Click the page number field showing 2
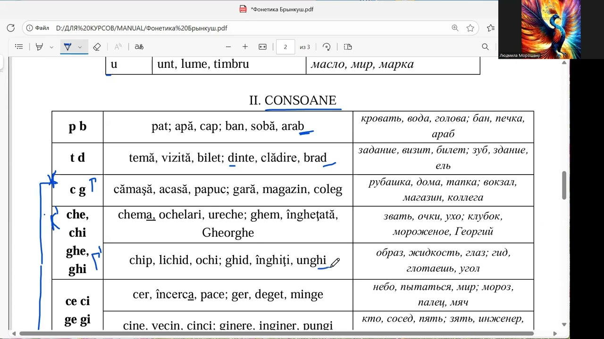 tap(285, 47)
